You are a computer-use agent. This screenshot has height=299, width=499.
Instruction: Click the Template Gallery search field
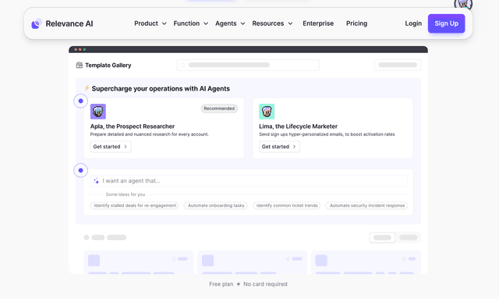(x=248, y=65)
